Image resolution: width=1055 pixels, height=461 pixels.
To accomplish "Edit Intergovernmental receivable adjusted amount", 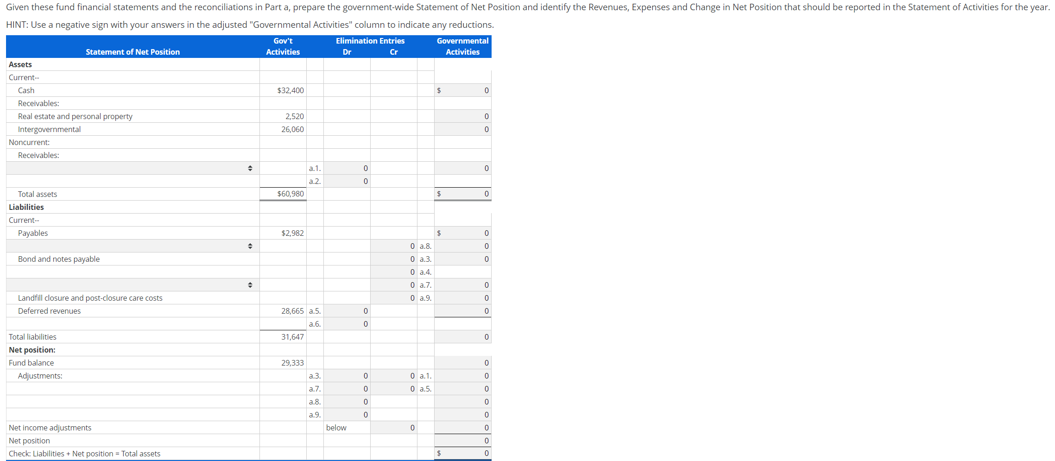I will (x=462, y=129).
